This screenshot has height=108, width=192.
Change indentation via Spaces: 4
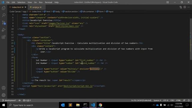coord(157,100)
